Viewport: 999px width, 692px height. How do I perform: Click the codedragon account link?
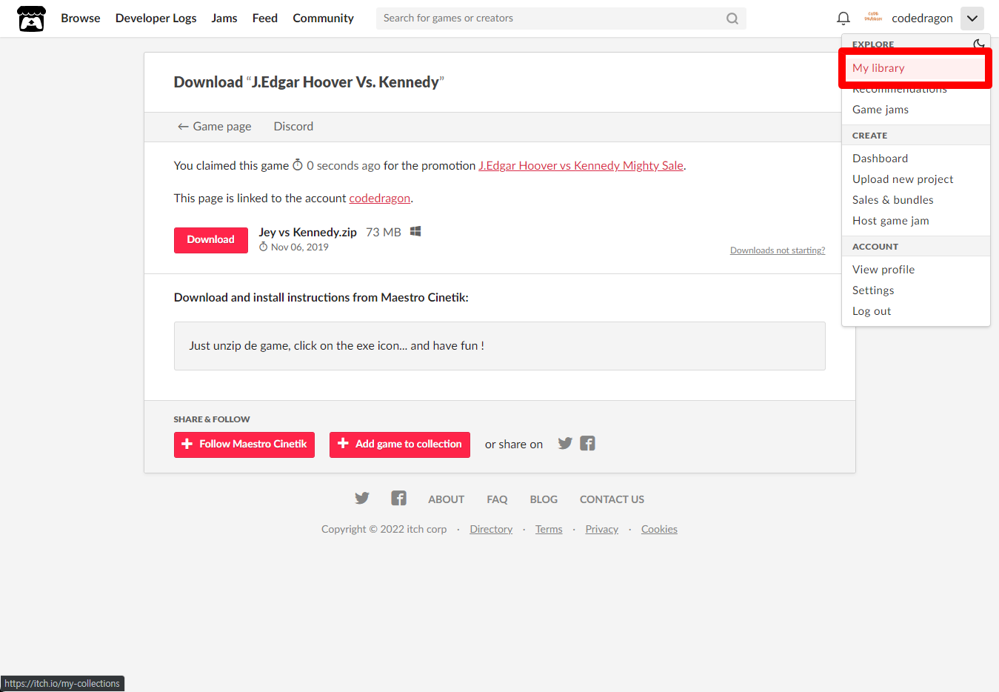379,199
